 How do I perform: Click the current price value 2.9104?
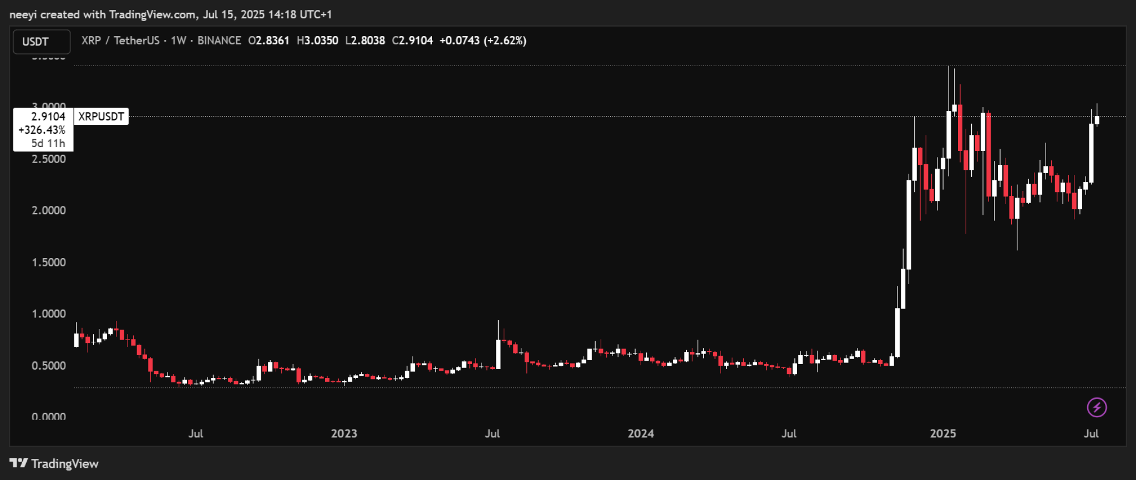pyautogui.click(x=48, y=117)
